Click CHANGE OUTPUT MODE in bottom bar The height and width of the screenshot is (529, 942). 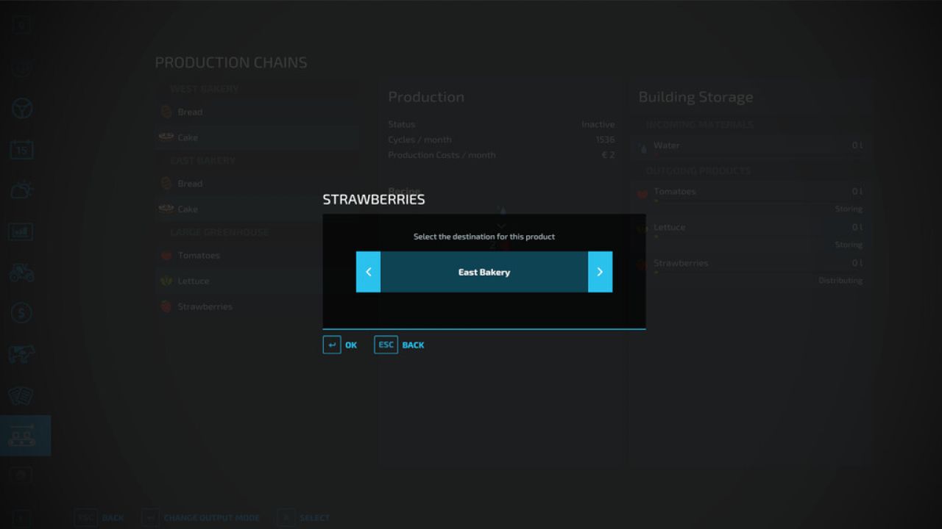201,518
